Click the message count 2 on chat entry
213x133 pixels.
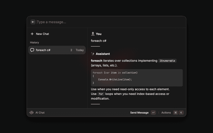pyautogui.click(x=71, y=50)
